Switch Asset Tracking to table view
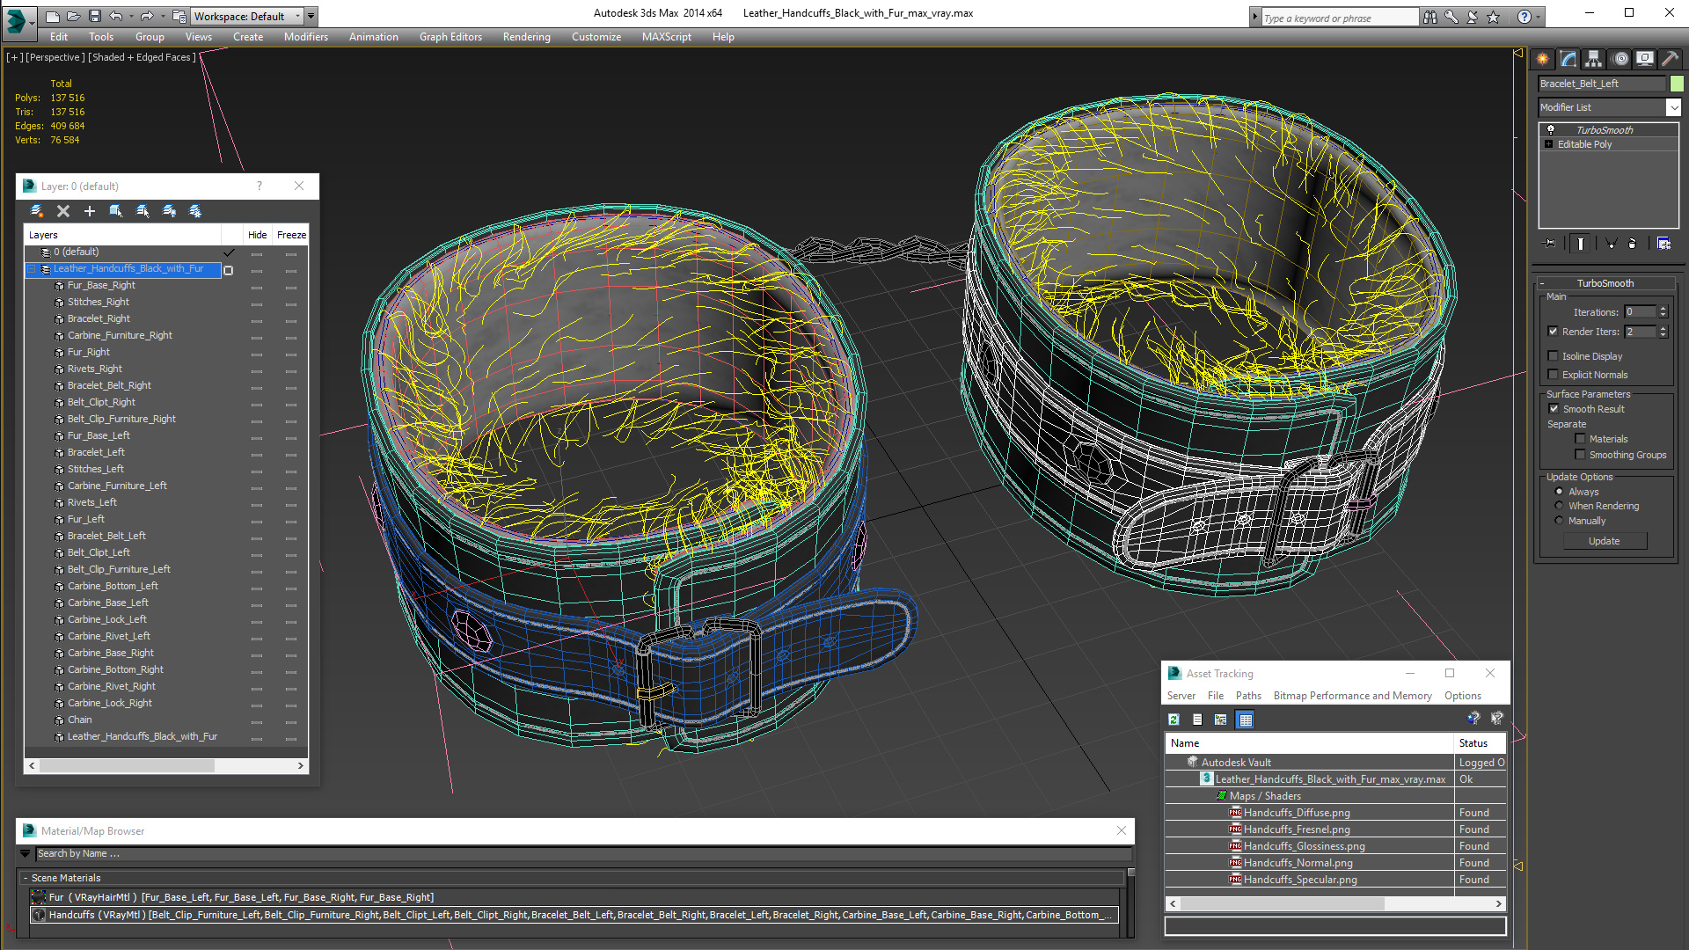 pyautogui.click(x=1245, y=720)
